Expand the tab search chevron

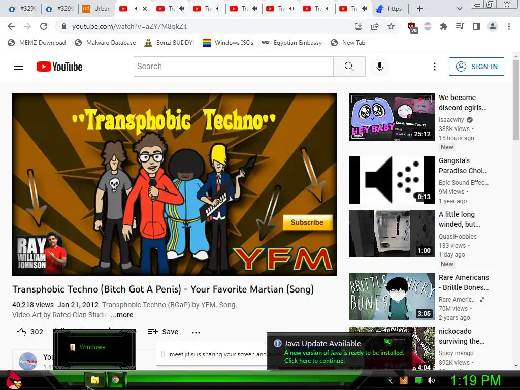pyautogui.click(x=459, y=9)
